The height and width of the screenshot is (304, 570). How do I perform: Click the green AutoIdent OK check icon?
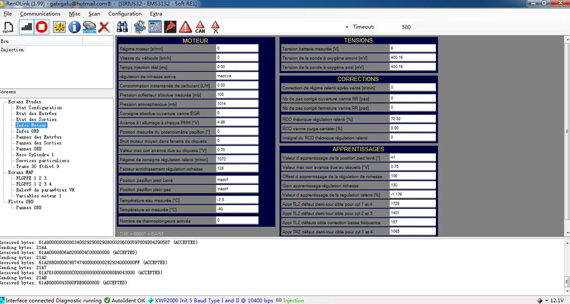(x=107, y=300)
